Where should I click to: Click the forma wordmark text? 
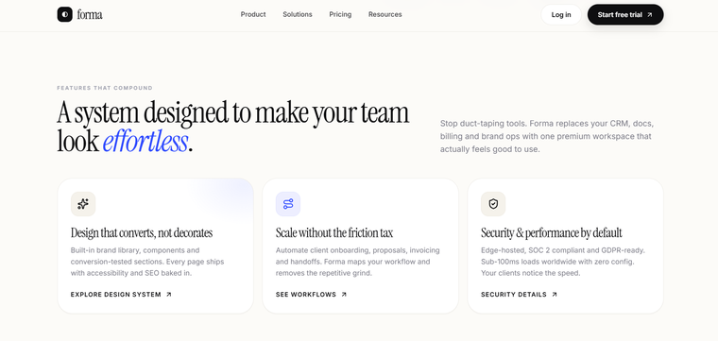(x=90, y=15)
